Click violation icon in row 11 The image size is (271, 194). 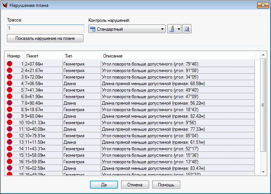(x=10, y=129)
